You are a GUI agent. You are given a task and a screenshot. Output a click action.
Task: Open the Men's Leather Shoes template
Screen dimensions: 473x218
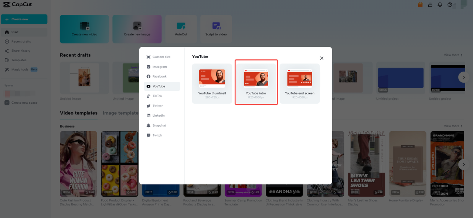coord(367,164)
